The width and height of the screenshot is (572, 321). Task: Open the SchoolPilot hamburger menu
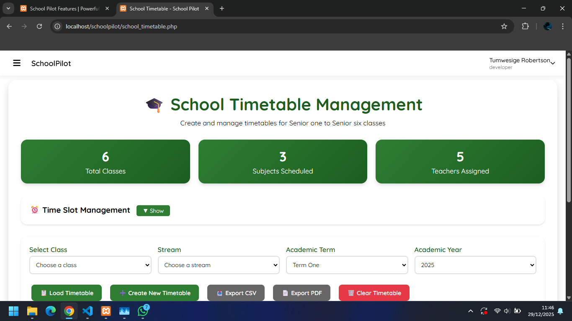(17, 63)
